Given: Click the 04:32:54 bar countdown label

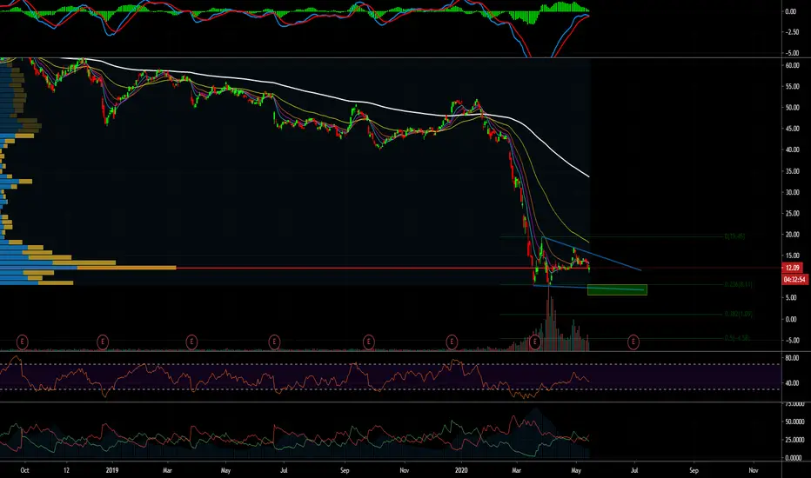Looking at the screenshot, I should click(x=794, y=280).
